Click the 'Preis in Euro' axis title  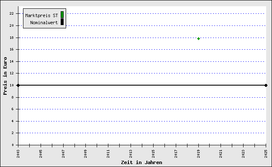[x=5, y=76]
